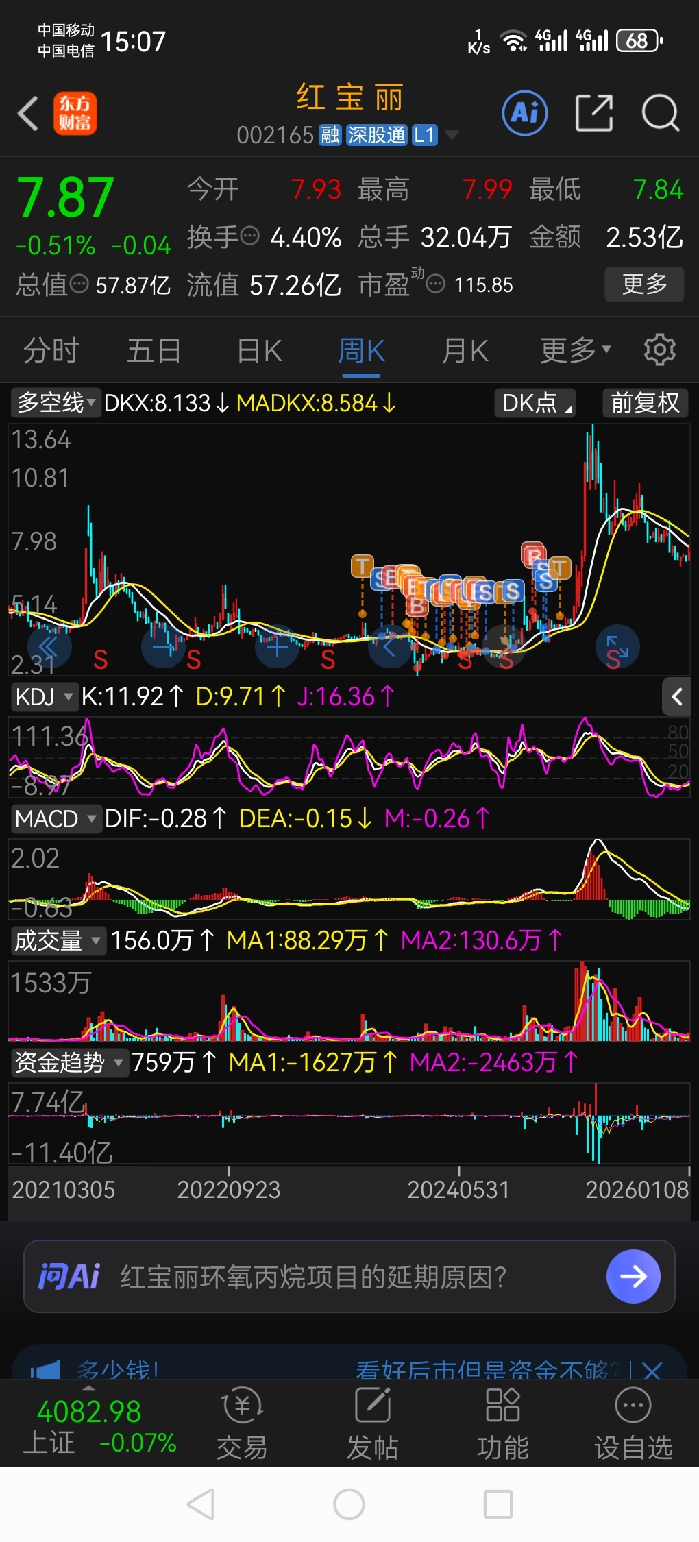Switch to 日K tab
This screenshot has height=1542, width=699.
click(x=259, y=350)
